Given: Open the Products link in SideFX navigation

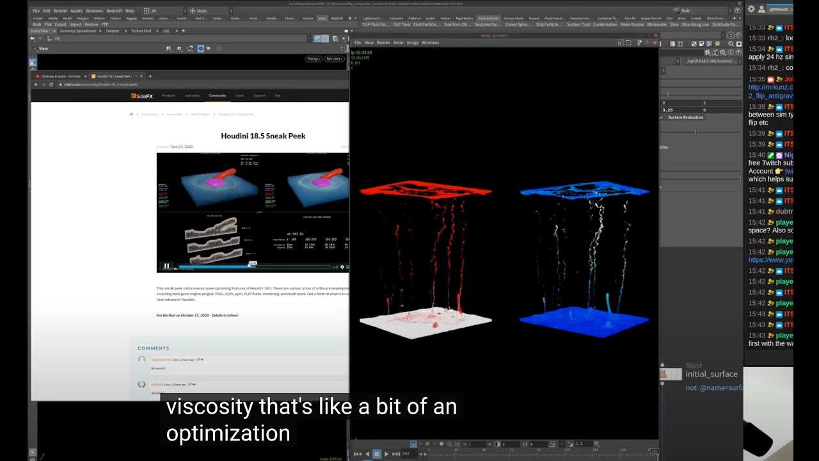Looking at the screenshot, I should [168, 95].
